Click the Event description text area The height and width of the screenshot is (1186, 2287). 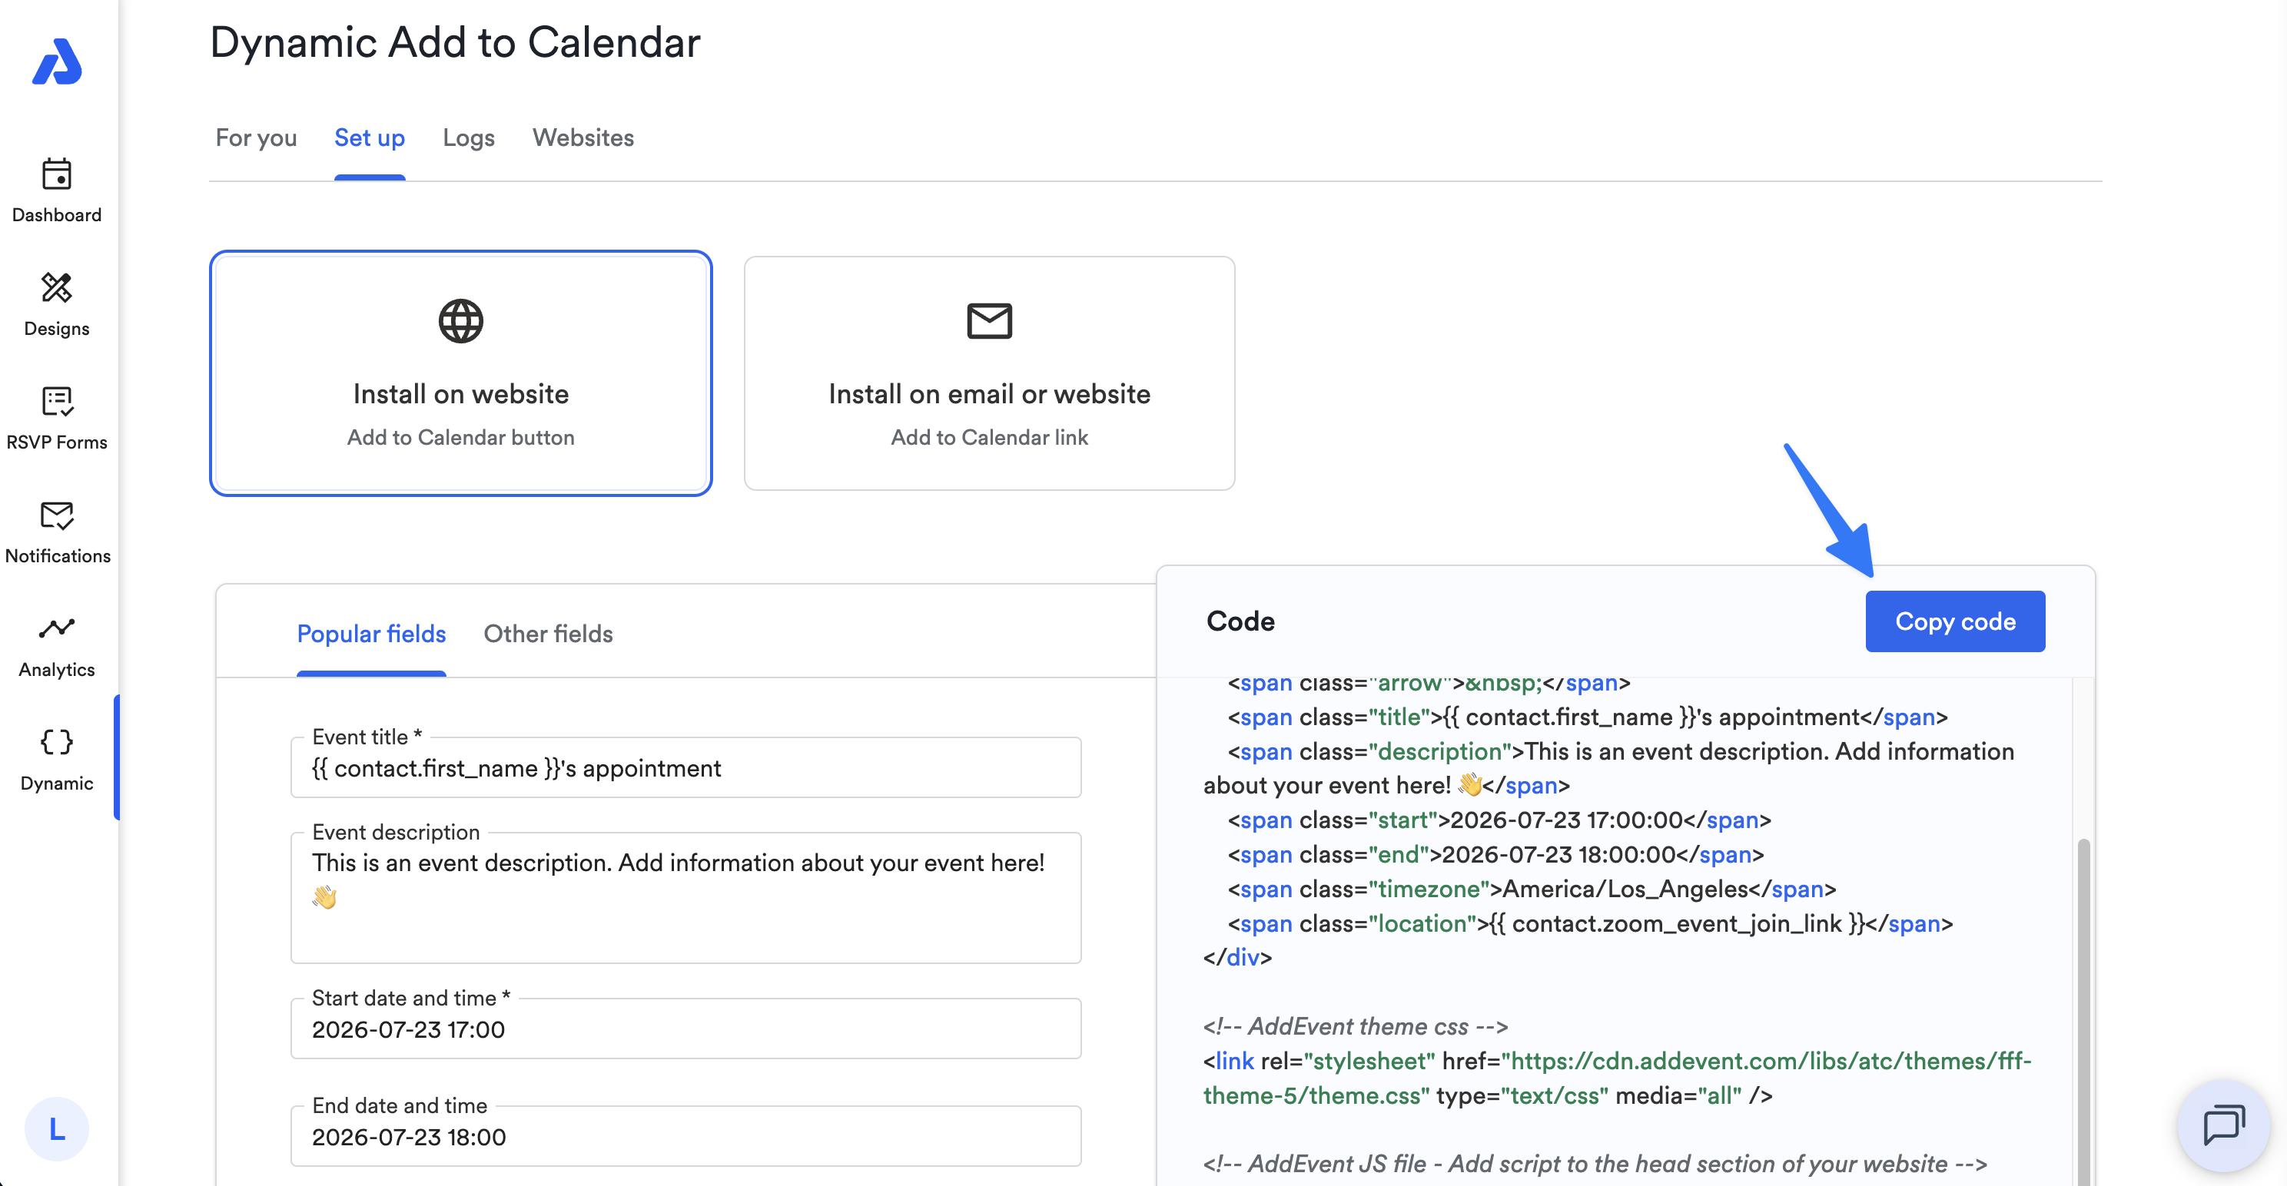click(685, 897)
